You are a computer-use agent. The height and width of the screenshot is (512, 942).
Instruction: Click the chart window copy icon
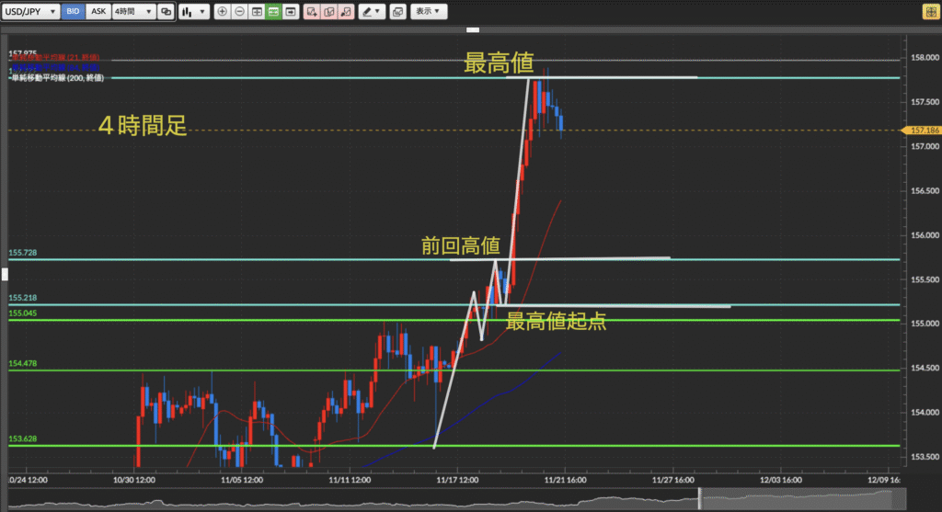[x=397, y=12]
